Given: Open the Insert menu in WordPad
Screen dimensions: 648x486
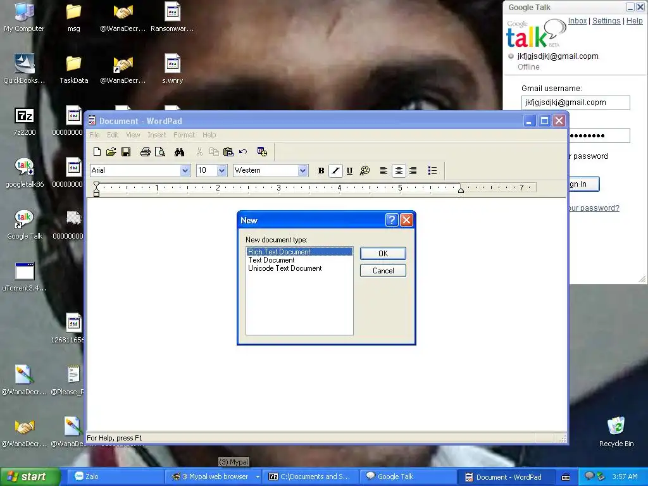Looking at the screenshot, I should pos(157,135).
